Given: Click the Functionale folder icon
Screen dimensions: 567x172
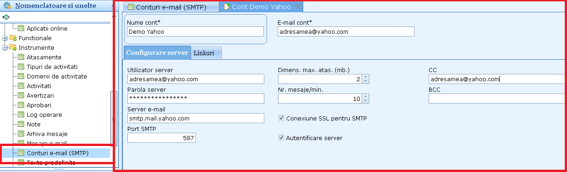Looking at the screenshot, I should 13,38.
